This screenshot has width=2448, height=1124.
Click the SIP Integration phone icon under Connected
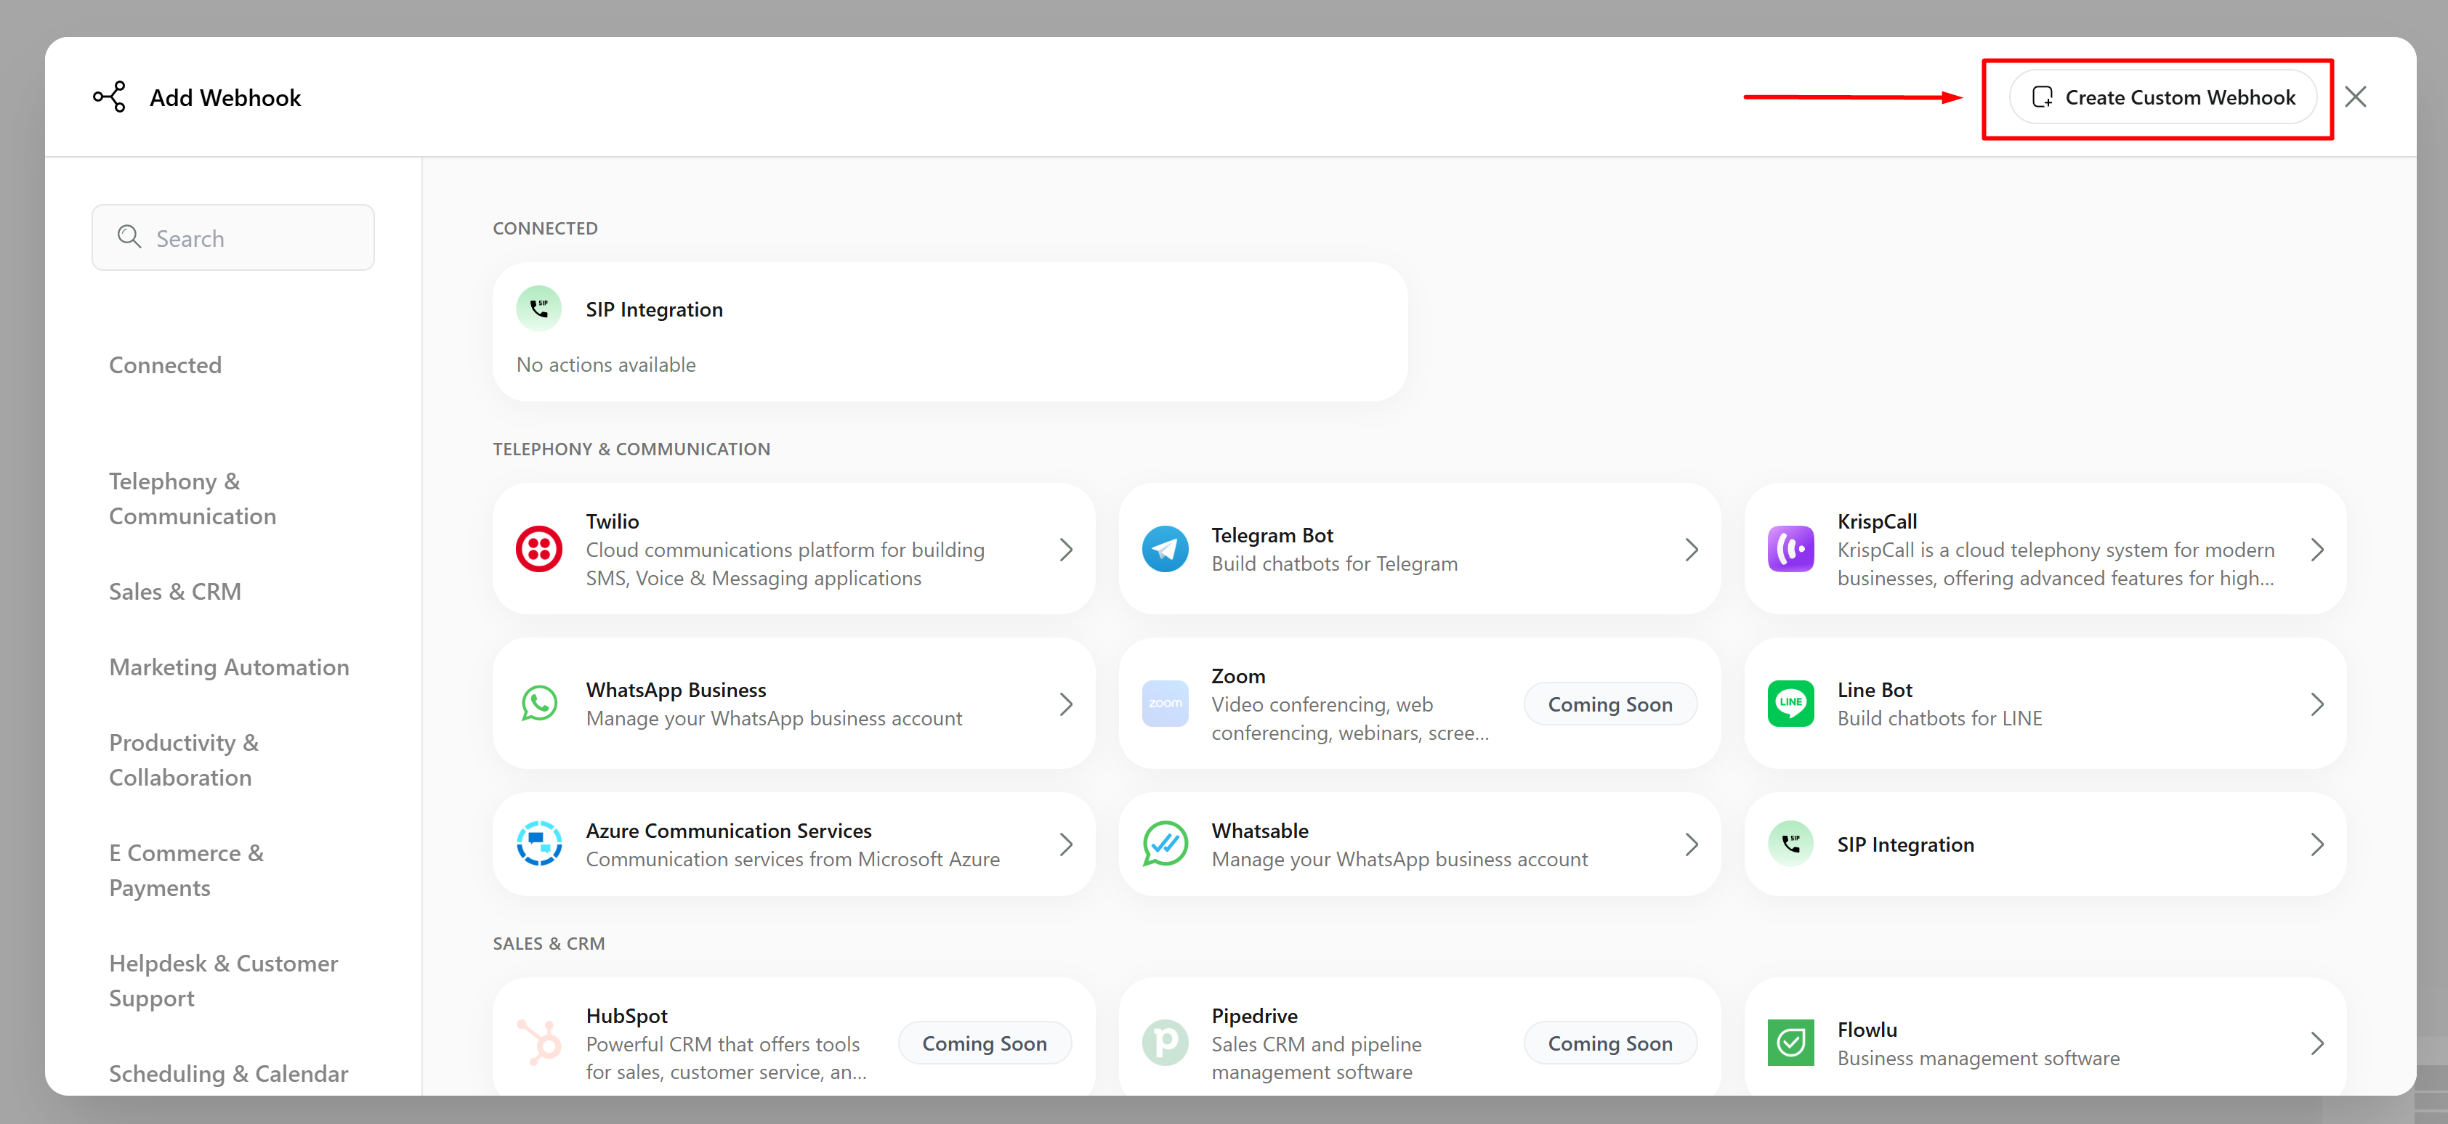pyautogui.click(x=539, y=308)
